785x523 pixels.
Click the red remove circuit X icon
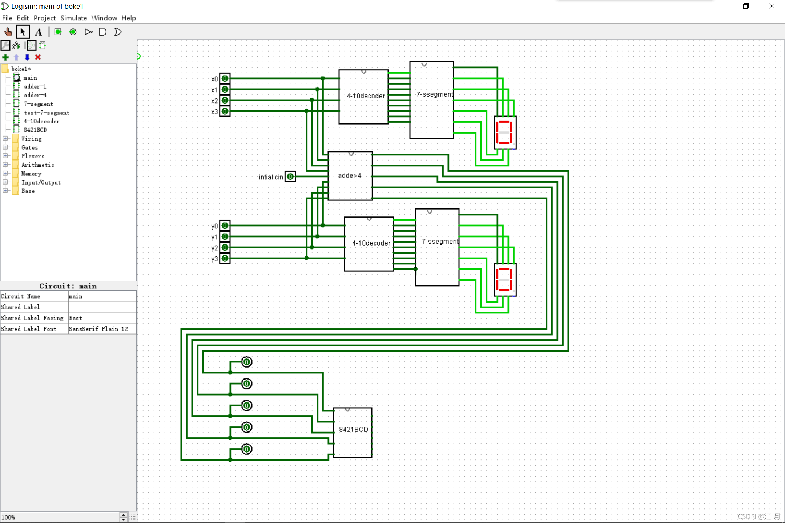coord(38,57)
